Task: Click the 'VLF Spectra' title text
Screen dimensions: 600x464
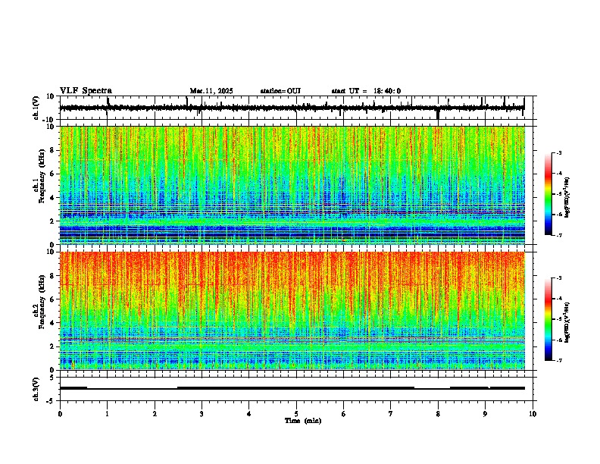Action: [x=86, y=91]
